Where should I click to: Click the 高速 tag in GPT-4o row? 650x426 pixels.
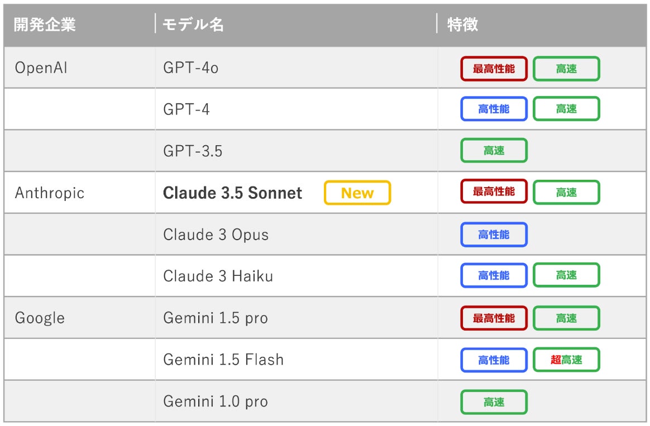(x=566, y=69)
